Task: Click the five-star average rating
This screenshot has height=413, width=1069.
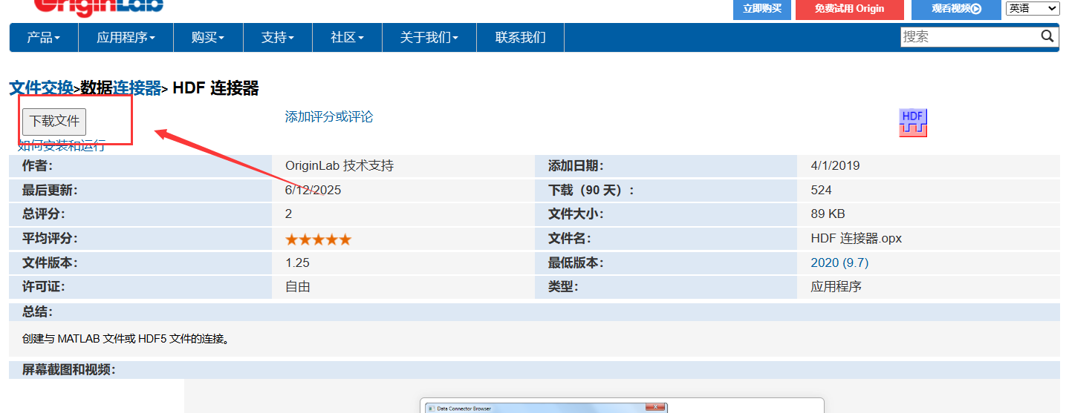Action: click(318, 239)
